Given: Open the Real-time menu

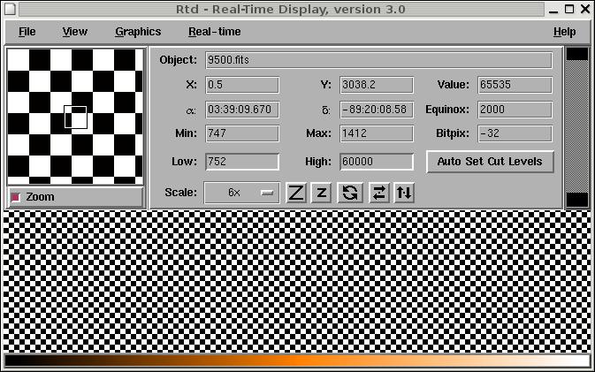Looking at the screenshot, I should (x=214, y=32).
